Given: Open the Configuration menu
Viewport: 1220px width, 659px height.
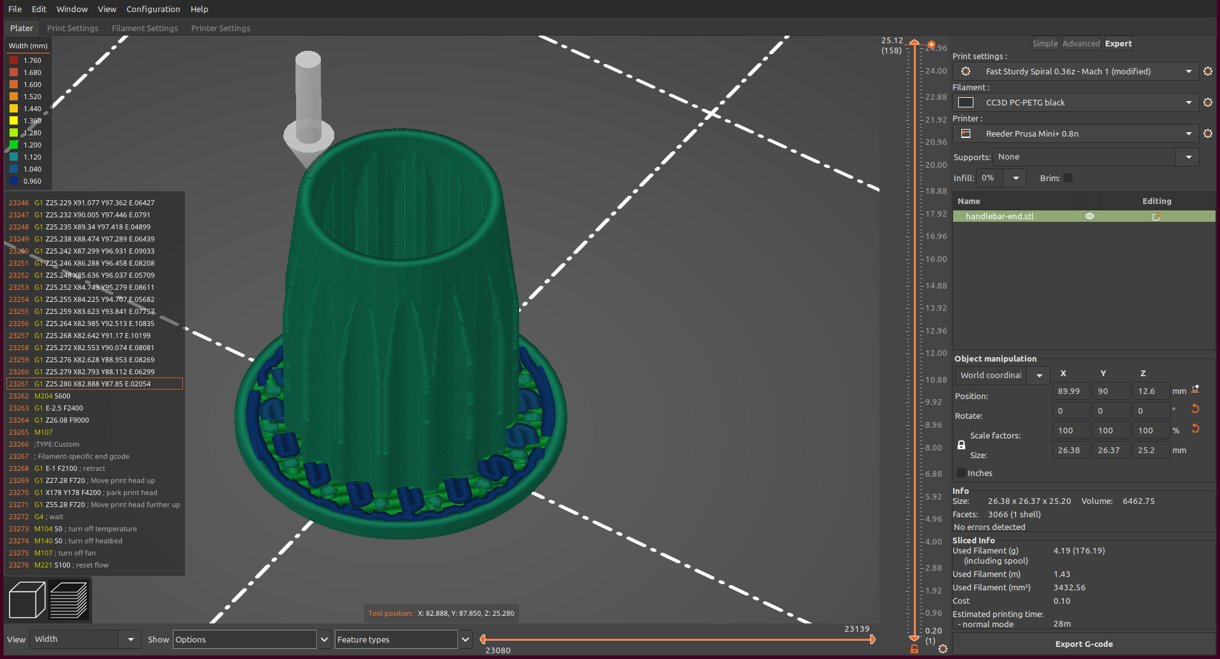Looking at the screenshot, I should pyautogui.click(x=152, y=9).
